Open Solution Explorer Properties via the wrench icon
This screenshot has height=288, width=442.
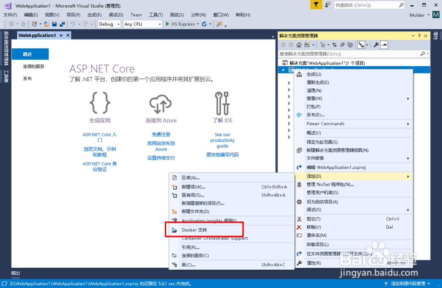pos(377,45)
